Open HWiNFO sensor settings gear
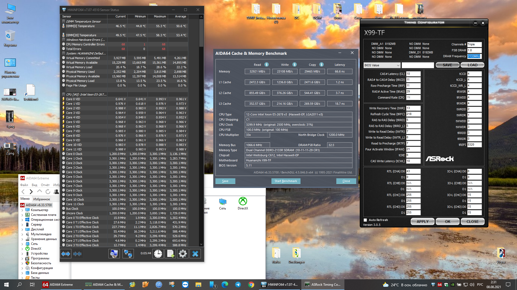 [183, 254]
